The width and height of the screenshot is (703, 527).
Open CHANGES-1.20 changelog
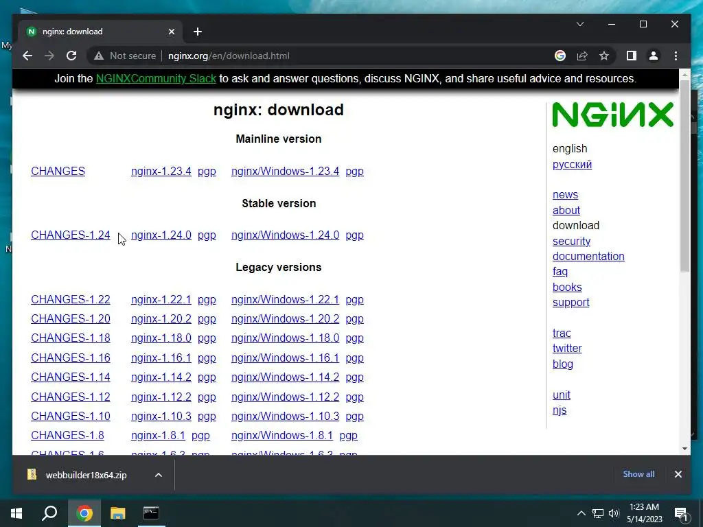71,318
